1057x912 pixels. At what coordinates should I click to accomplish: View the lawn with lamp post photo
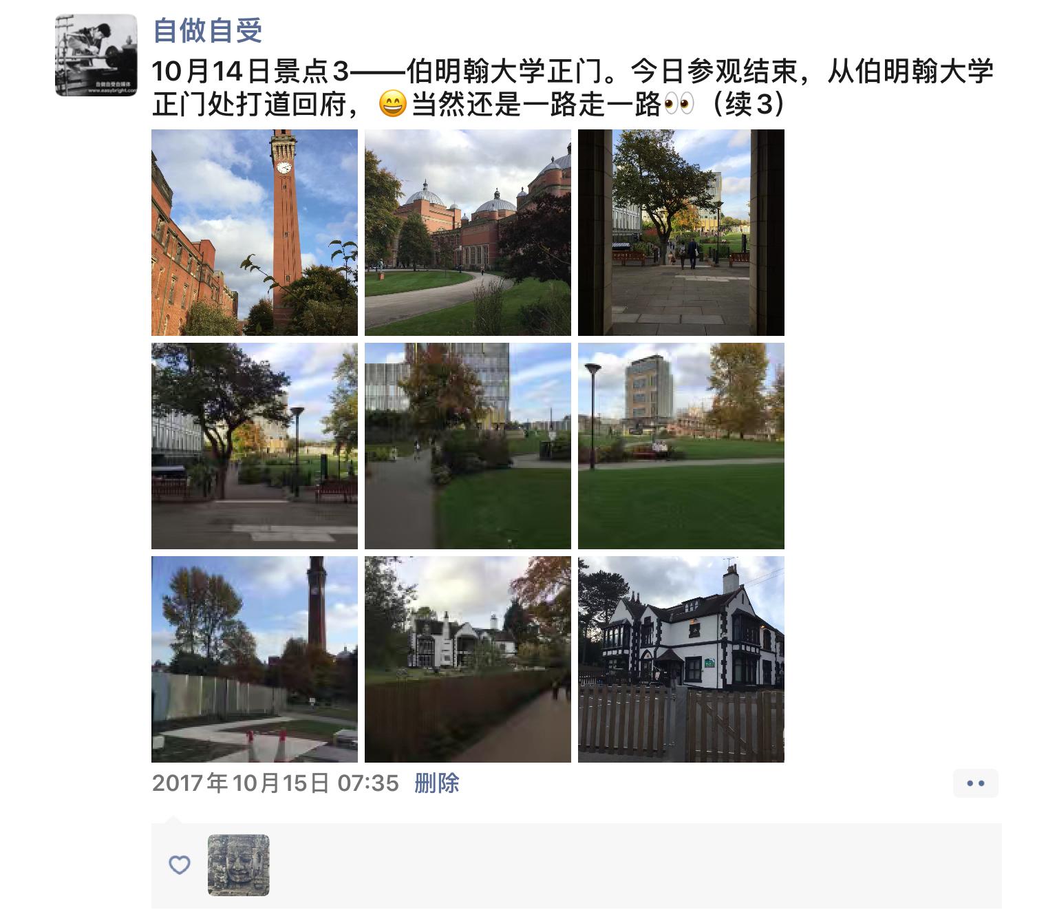(681, 446)
